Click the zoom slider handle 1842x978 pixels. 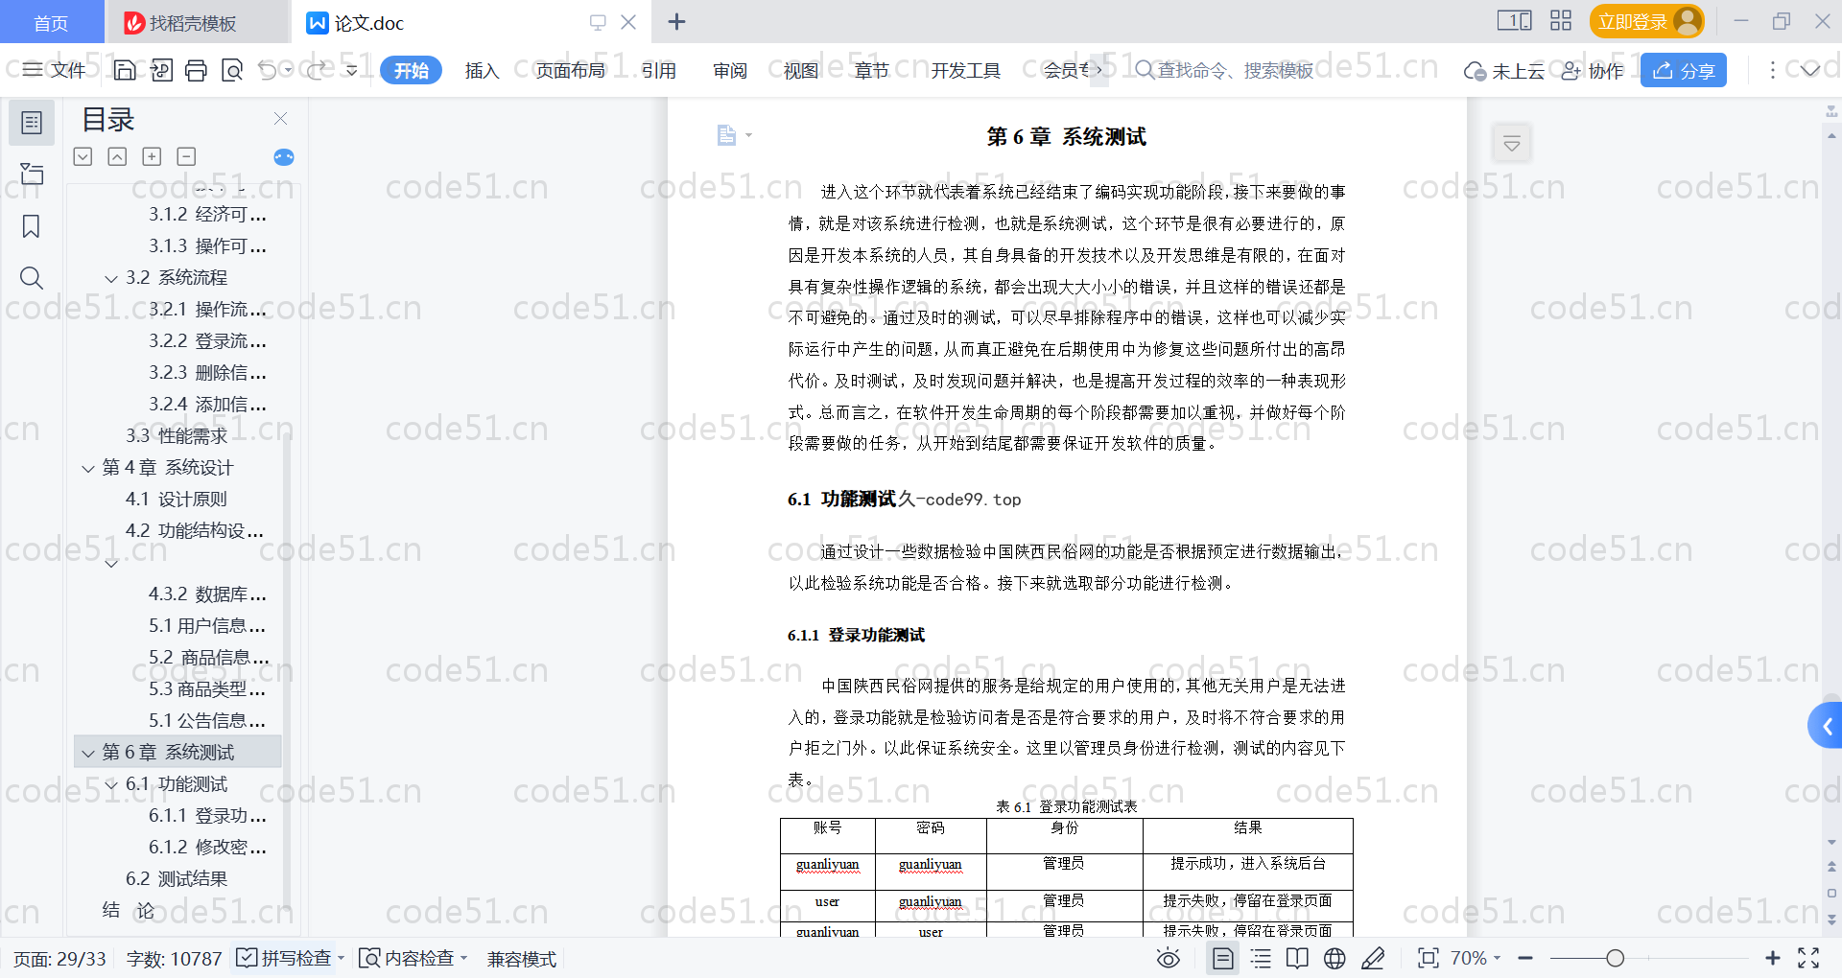[x=1616, y=958]
